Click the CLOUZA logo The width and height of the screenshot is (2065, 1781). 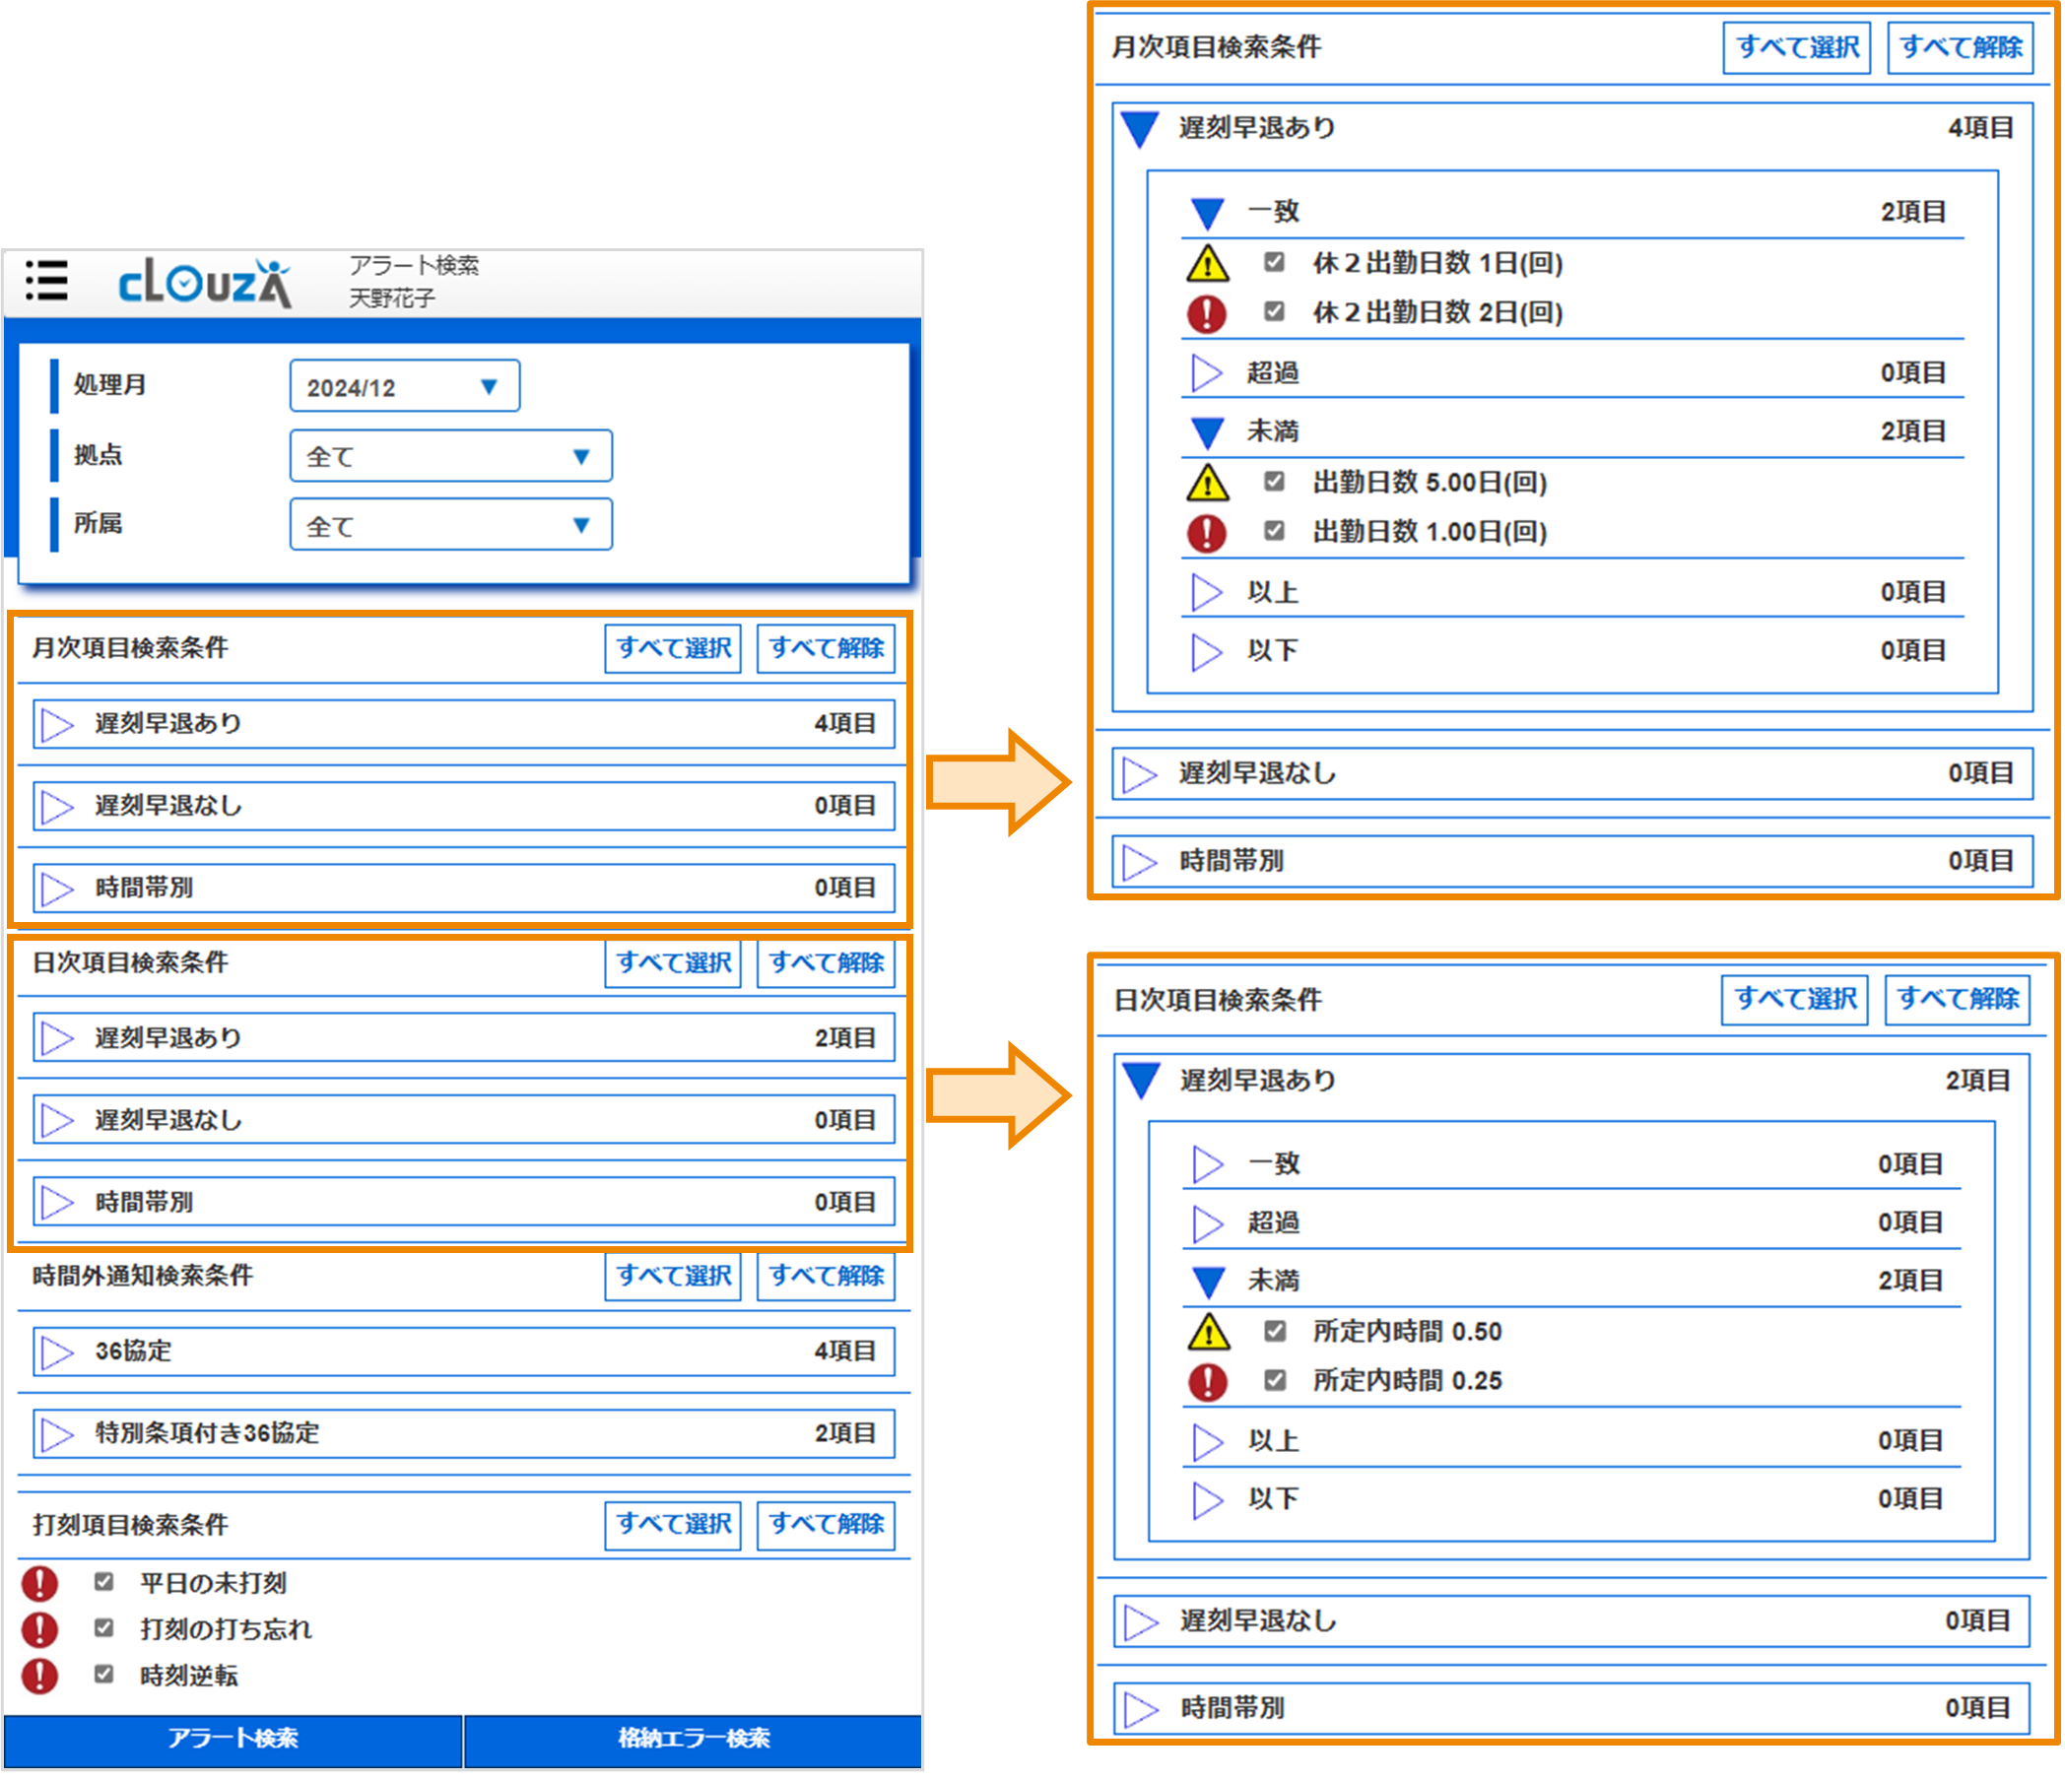tap(204, 283)
